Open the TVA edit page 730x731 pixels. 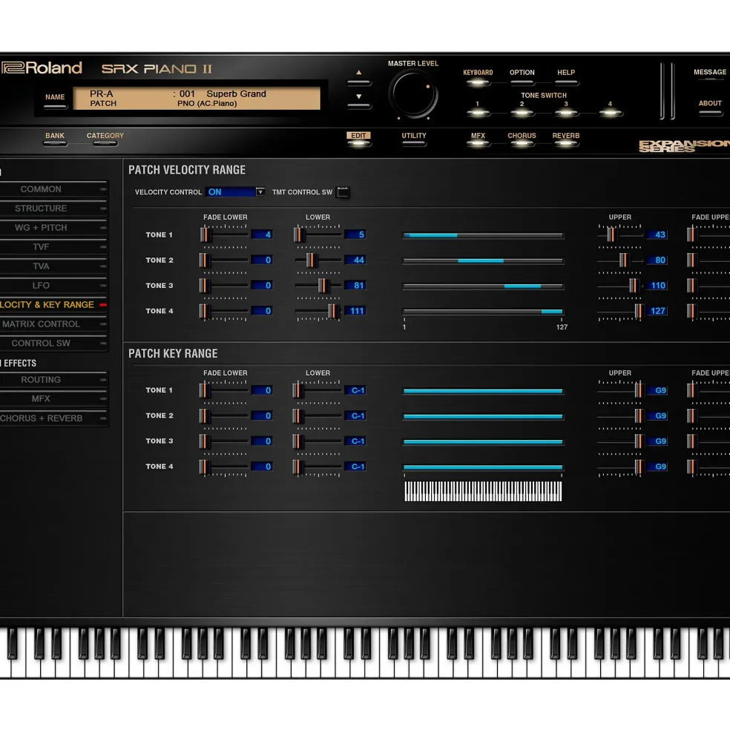[53, 266]
